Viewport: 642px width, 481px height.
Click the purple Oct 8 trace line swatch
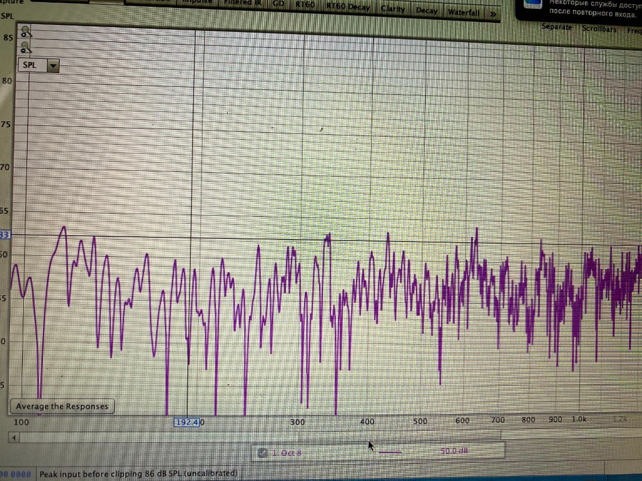pyautogui.click(x=390, y=452)
